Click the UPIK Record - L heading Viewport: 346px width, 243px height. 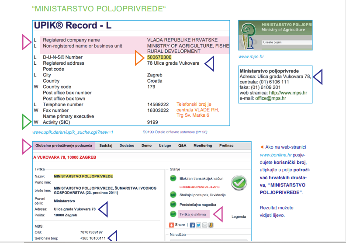click(x=73, y=25)
